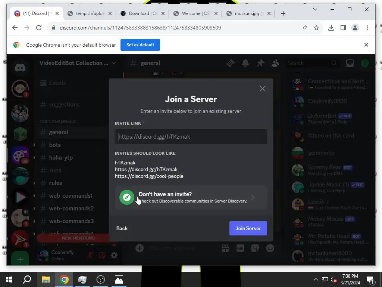382x287 pixels.
Task: Switch to the Welcome OBS tab
Action: click(195, 13)
